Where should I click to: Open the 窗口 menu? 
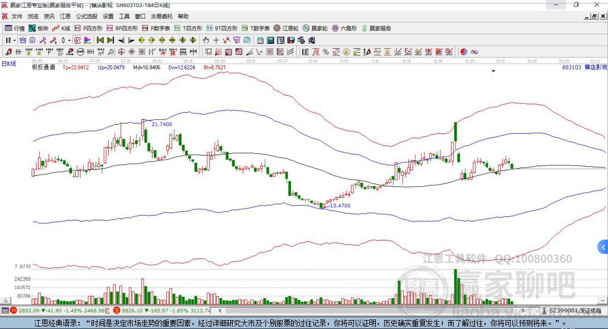click(x=140, y=16)
